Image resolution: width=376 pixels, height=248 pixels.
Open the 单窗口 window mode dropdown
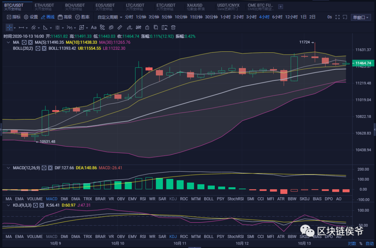(360, 17)
